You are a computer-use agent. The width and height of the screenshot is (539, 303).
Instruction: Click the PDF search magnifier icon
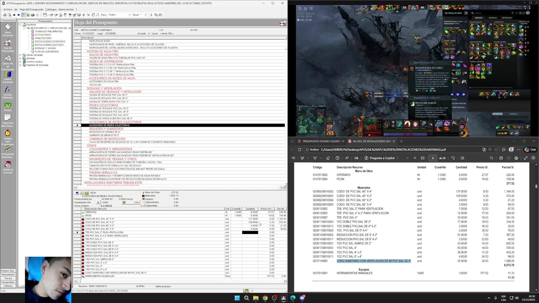point(491,158)
